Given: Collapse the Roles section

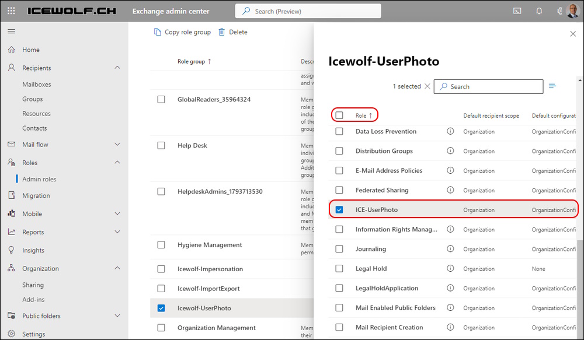Looking at the screenshot, I should (x=117, y=163).
